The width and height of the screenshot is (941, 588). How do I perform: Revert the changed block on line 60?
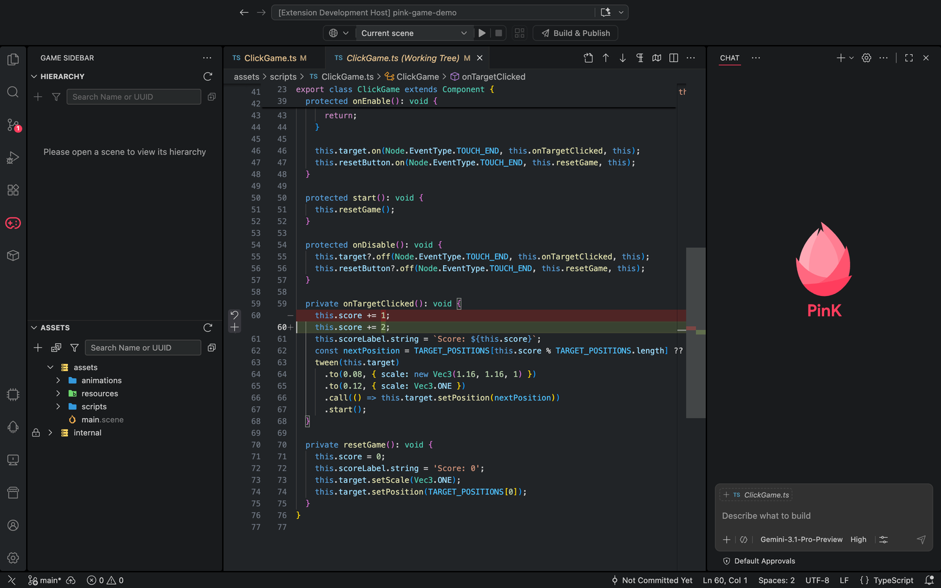click(x=235, y=315)
